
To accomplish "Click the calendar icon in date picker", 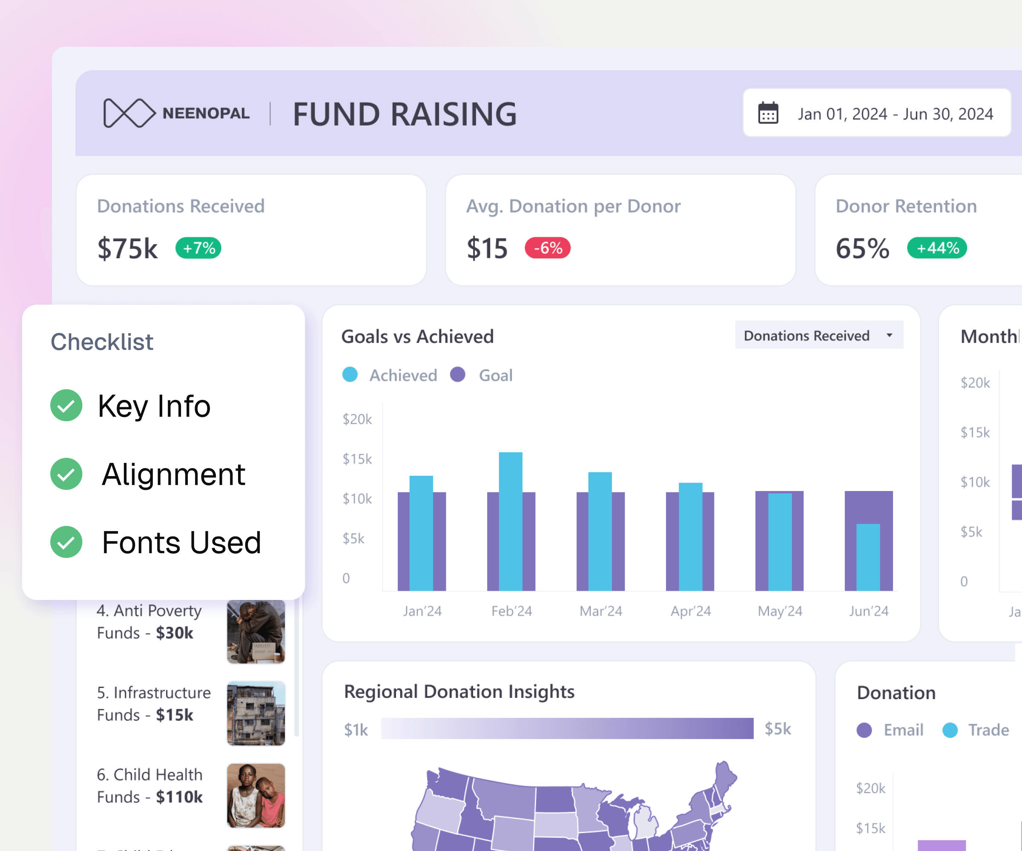I will click(768, 113).
